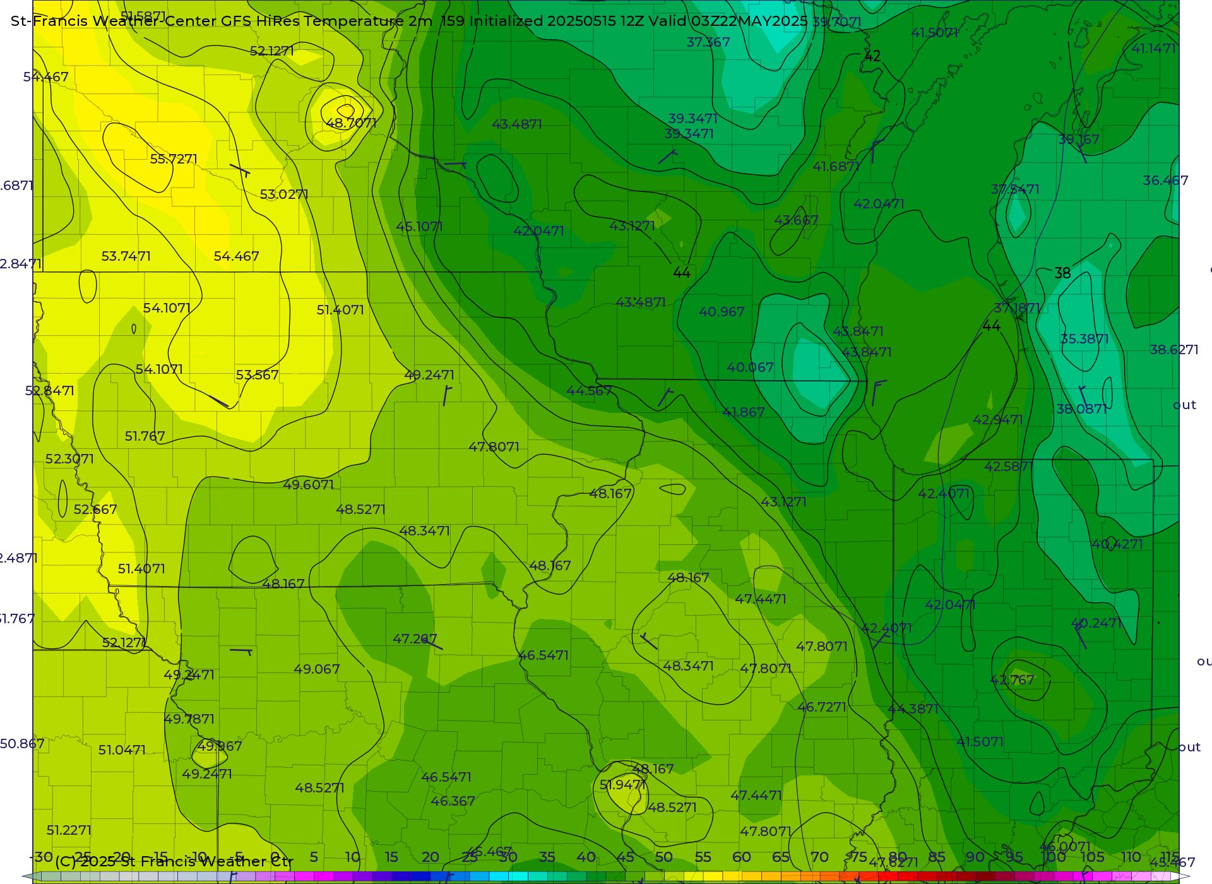Click the 40.967 temperature value

(722, 312)
